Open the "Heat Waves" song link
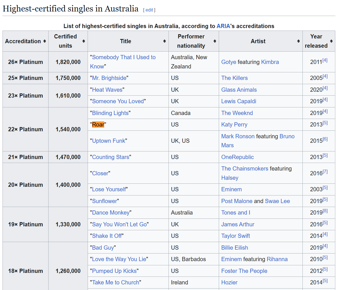This screenshot has width=337, height=290. tap(107, 90)
